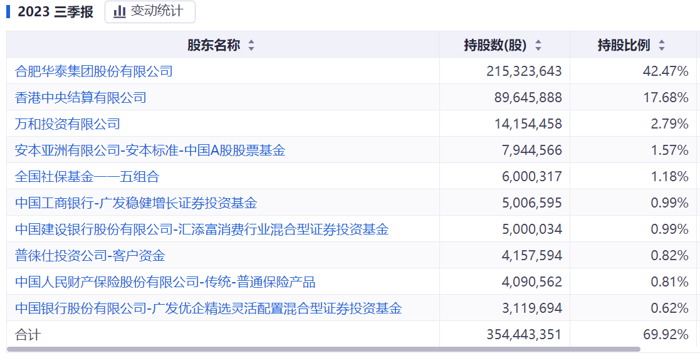Select the 2023 三季报 section title
Image resolution: width=700 pixels, height=363 pixels.
click(x=55, y=12)
